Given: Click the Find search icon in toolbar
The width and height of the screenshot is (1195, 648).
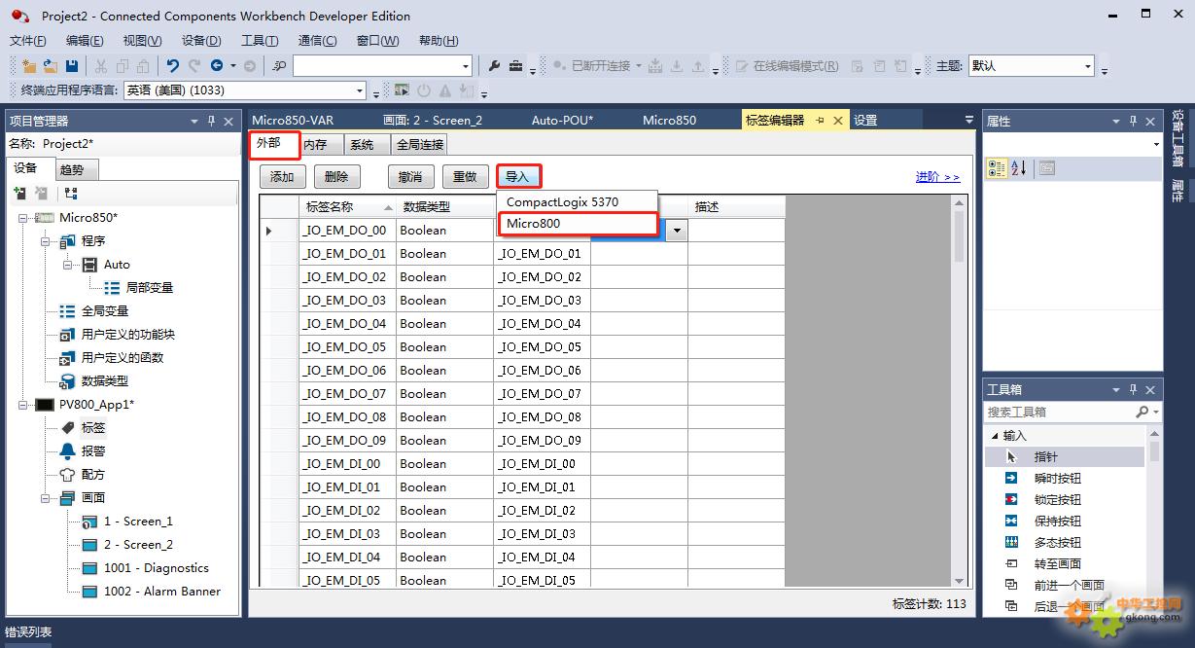Looking at the screenshot, I should pyautogui.click(x=280, y=66).
